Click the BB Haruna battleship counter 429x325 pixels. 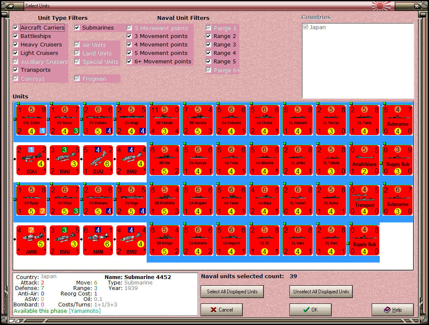198,120
